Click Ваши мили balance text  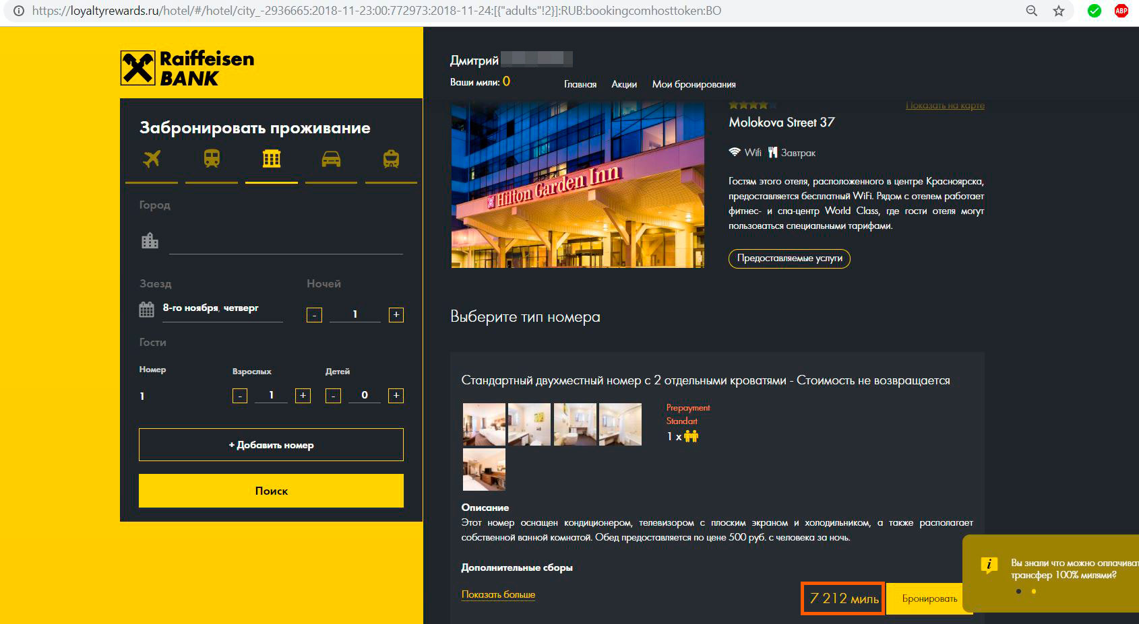[x=480, y=82]
